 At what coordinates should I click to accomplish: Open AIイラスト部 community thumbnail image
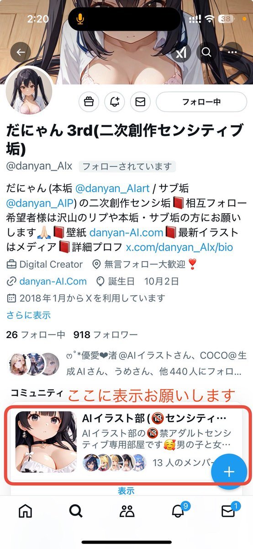[x=46, y=442]
